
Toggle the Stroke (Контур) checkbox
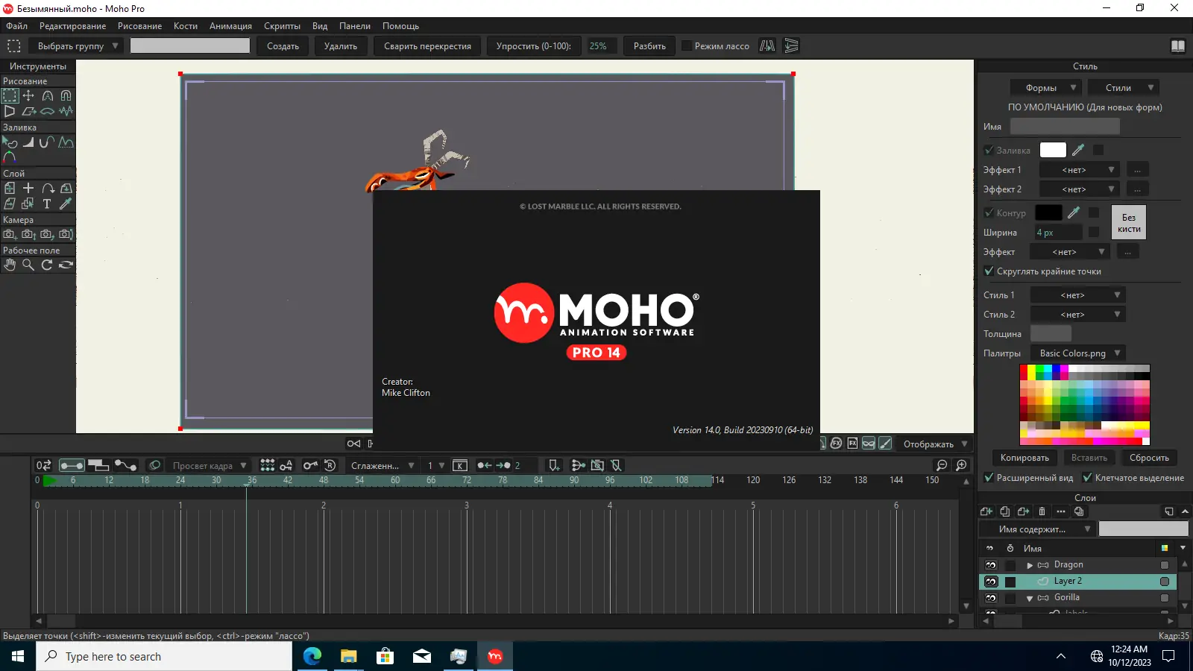[x=989, y=212]
